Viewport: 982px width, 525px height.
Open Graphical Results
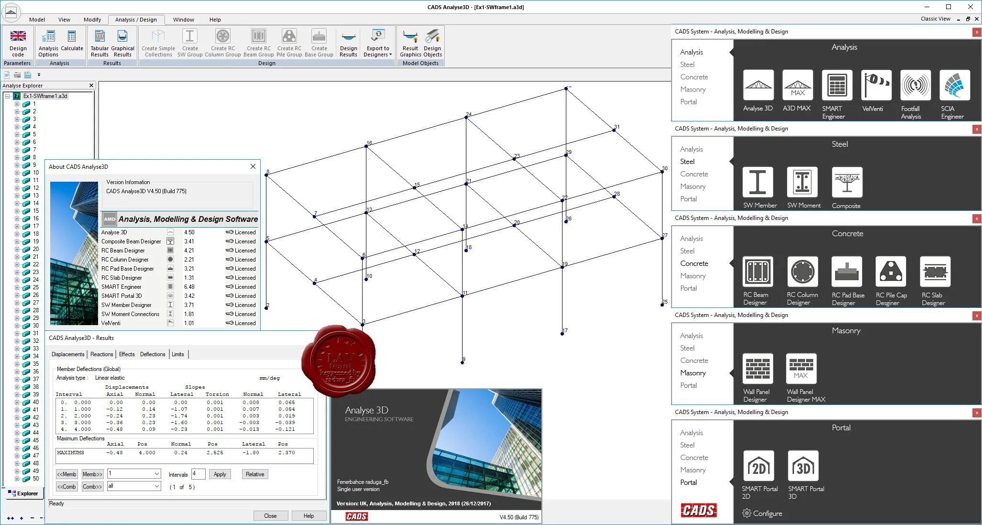click(122, 43)
